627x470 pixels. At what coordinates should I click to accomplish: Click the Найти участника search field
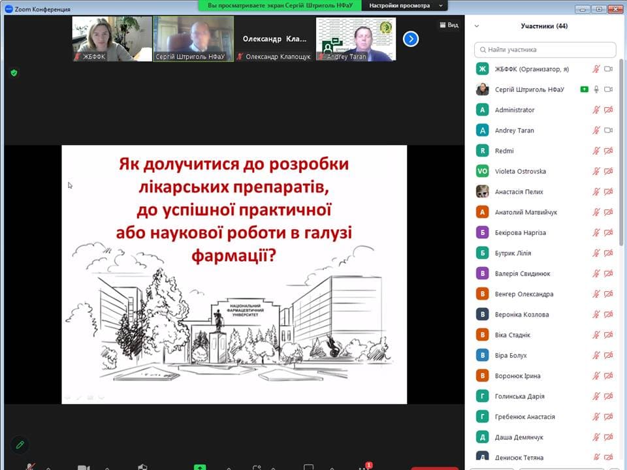pyautogui.click(x=545, y=50)
